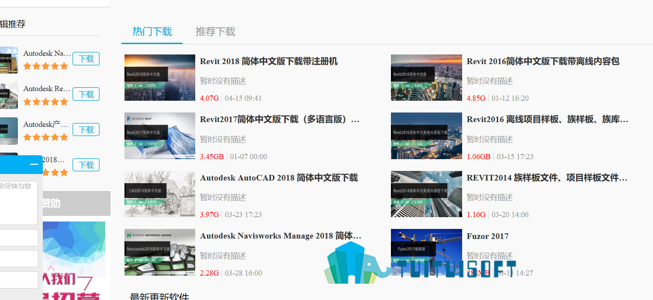653x300 pixels.
Task: Click second input field below chat message area
Action: coord(19,259)
